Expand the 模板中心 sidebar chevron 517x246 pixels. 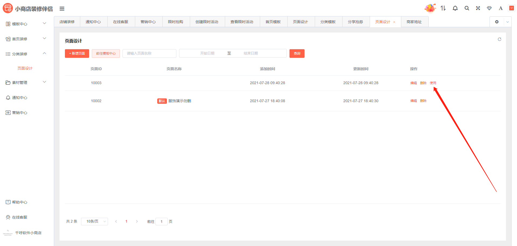point(44,23)
